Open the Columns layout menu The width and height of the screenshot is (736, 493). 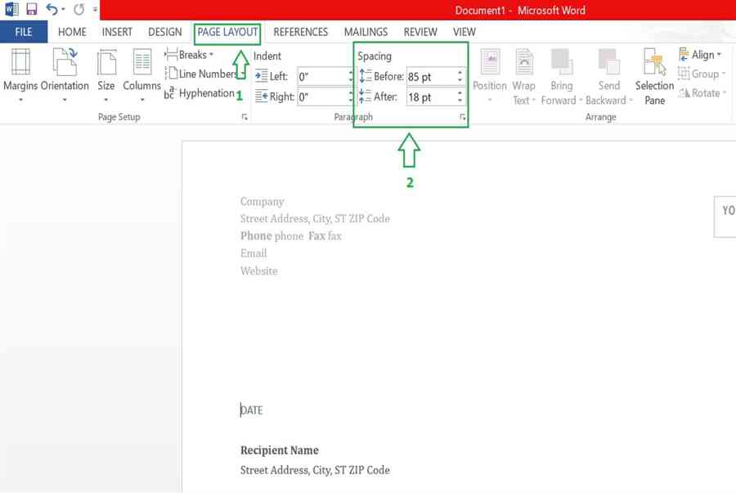tap(141, 75)
